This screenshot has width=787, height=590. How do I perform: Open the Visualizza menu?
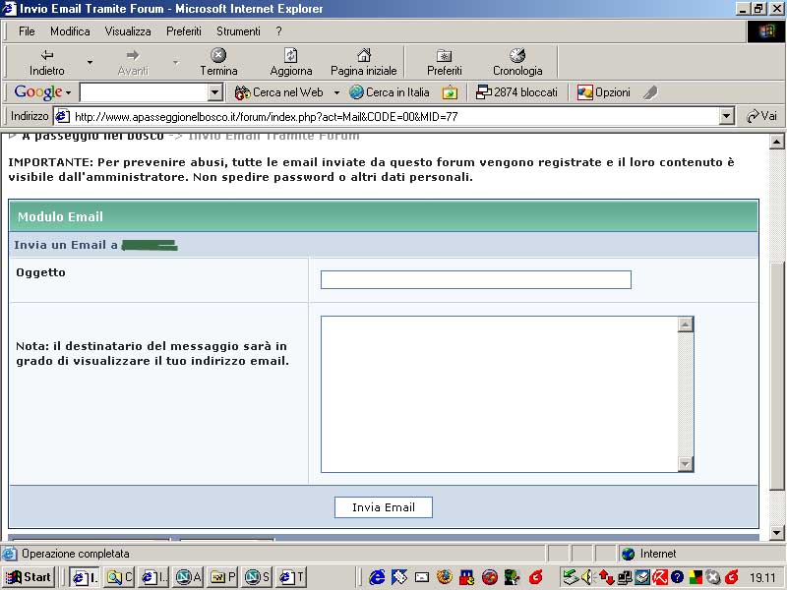click(128, 31)
